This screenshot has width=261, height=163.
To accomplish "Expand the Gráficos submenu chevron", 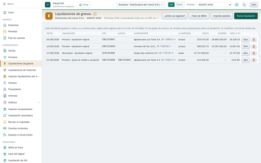I will pyautogui.click(x=39, y=102).
